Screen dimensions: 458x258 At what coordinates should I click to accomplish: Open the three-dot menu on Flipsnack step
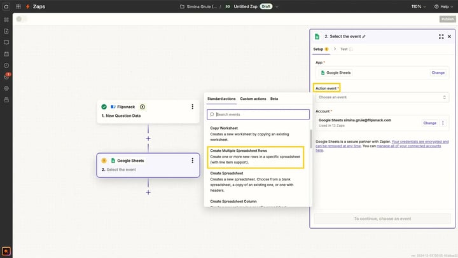pos(193,107)
